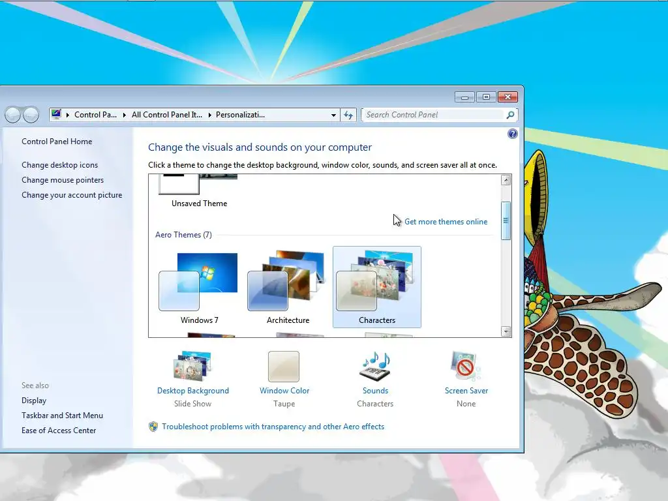The height and width of the screenshot is (501, 668).
Task: Open Change desktop icons link
Action: coord(59,165)
